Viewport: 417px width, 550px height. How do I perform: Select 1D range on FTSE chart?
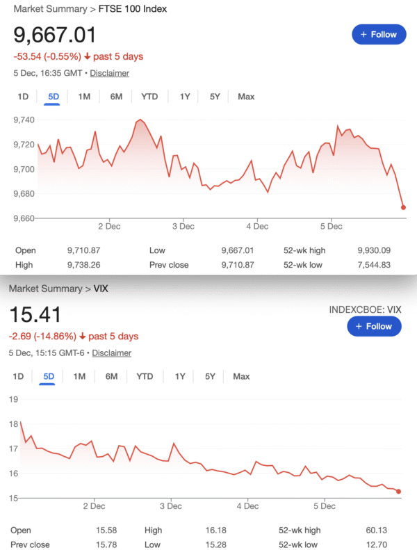(x=23, y=97)
